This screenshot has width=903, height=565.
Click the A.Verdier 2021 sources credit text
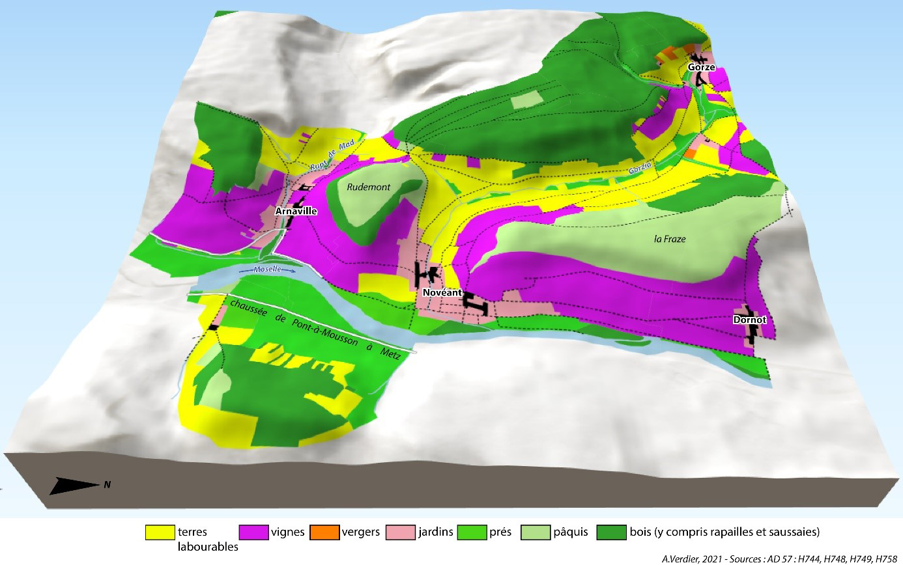[779, 558]
